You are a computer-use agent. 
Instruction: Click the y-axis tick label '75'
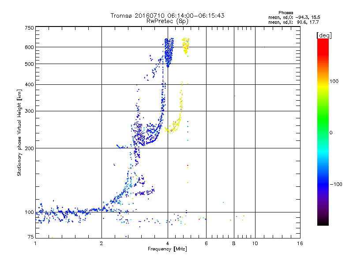tap(31, 237)
